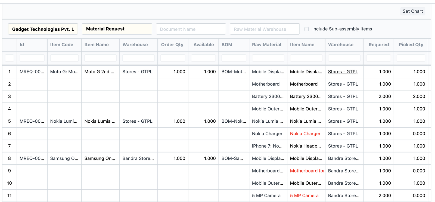The image size is (435, 202).
Task: Click the Item Name header beside Item Code
Action: 97,45
